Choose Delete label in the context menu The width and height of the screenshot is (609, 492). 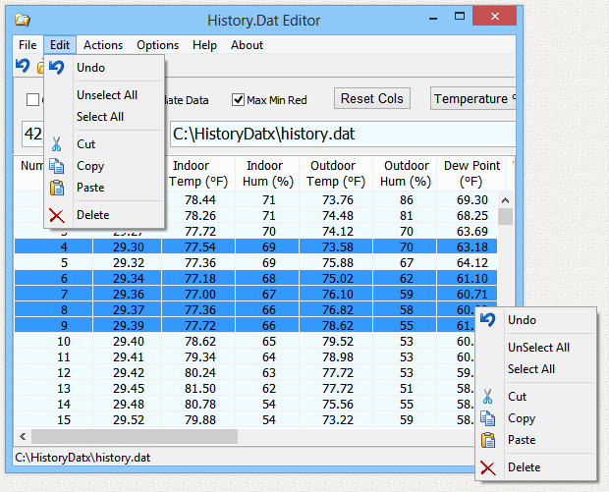pyautogui.click(x=524, y=467)
